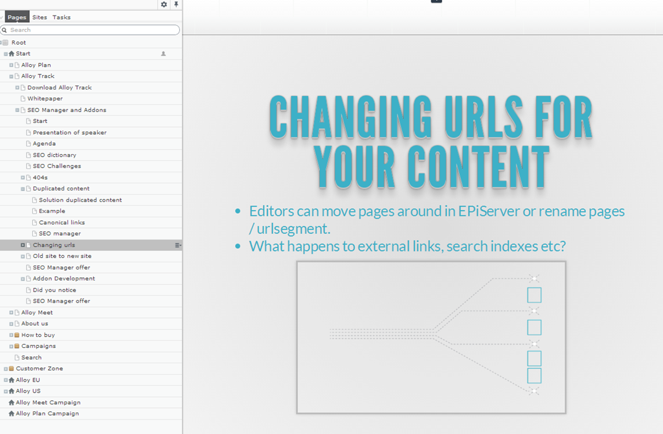Viewport: 663px width, 434px height.
Task: Expand the Alloy EU site node
Action: [5, 380]
